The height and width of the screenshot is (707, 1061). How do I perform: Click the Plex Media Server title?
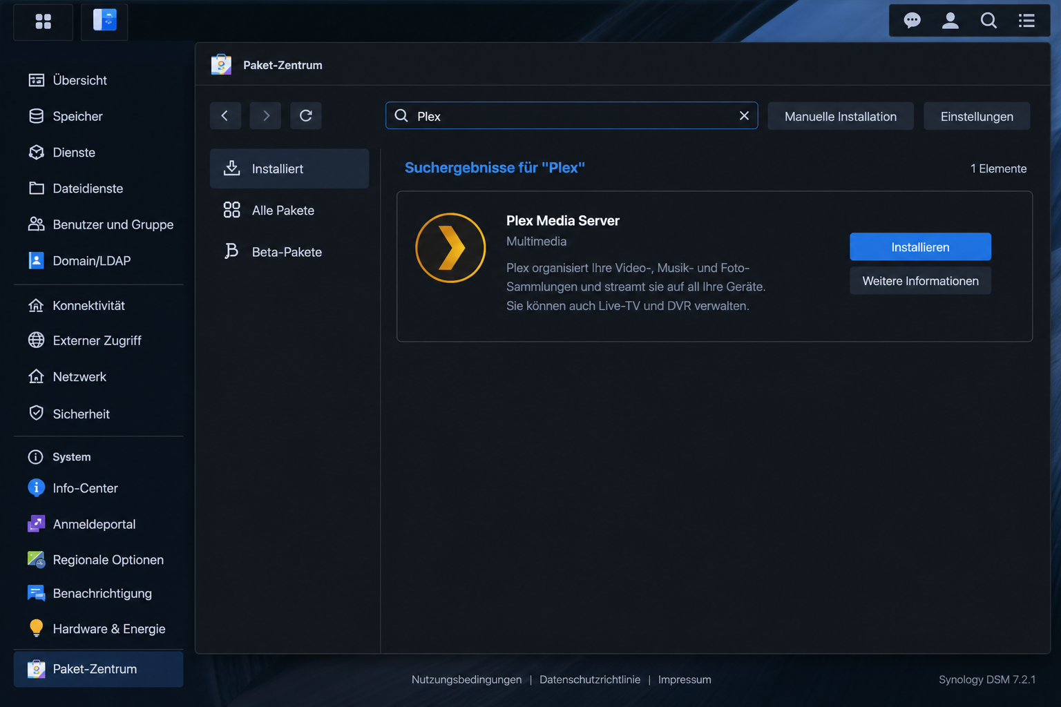coord(563,221)
